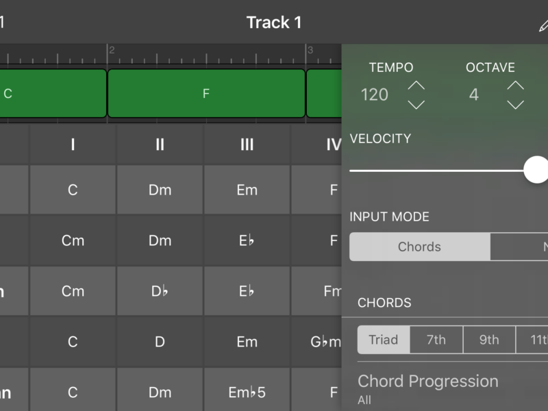Viewport: 548px width, 411px height.
Task: Tap the D♭ chord pad
Action: click(160, 291)
